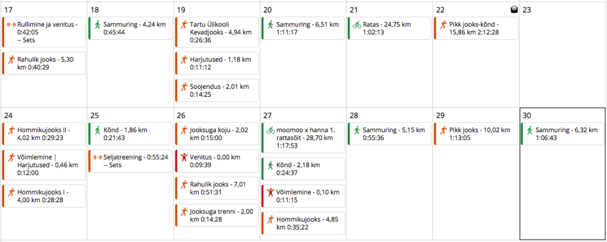Click the cycling icon on Ratas 24,75 km
This screenshot has height=242, width=607.
pos(357,25)
